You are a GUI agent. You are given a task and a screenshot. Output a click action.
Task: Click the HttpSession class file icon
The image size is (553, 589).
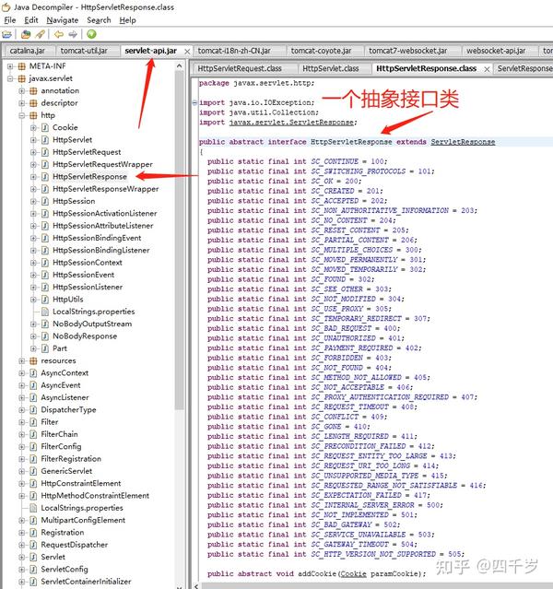coord(45,201)
